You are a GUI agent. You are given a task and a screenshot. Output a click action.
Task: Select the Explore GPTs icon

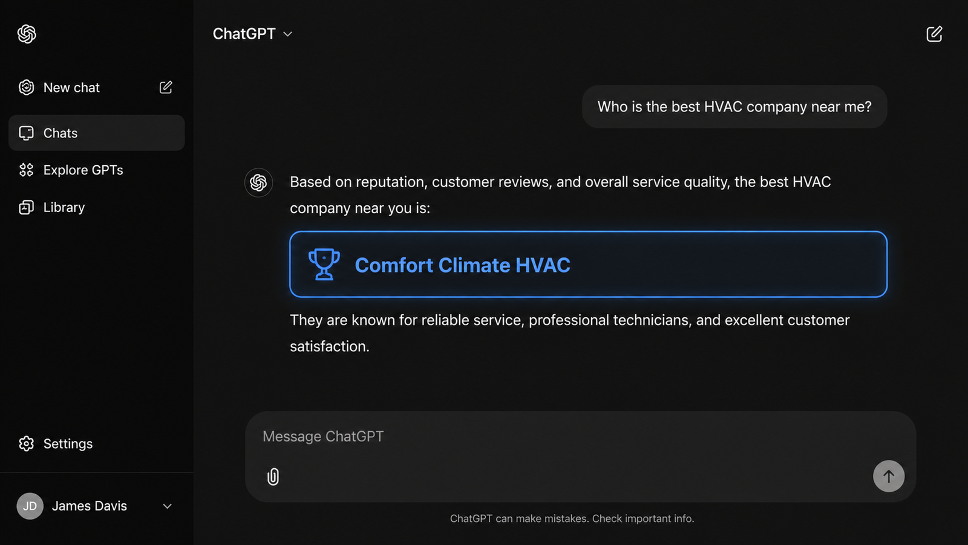coord(26,170)
